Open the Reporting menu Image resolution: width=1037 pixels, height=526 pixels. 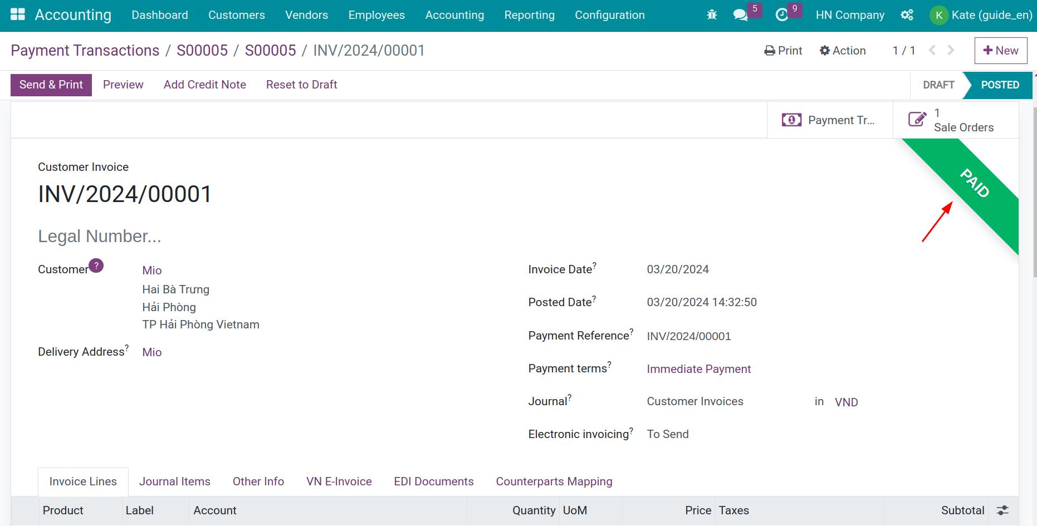(x=530, y=15)
